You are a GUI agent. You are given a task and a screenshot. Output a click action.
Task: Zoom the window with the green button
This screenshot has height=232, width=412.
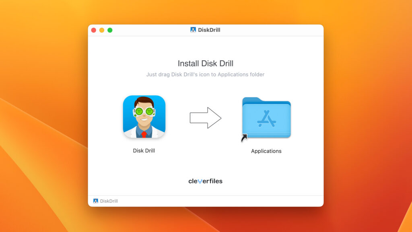[x=110, y=30]
